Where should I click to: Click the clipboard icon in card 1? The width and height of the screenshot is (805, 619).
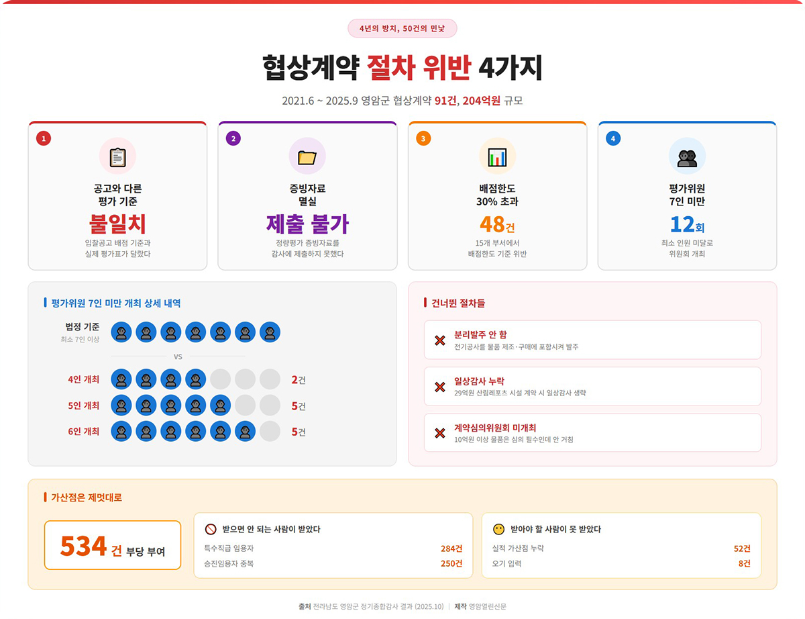(117, 156)
